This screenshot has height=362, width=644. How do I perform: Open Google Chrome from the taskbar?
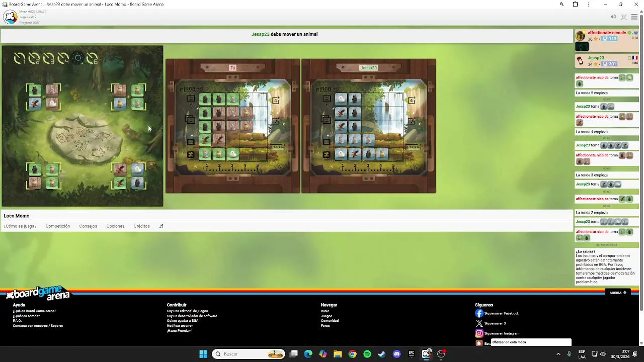pyautogui.click(x=353, y=354)
